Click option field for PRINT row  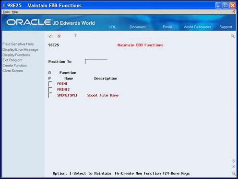tap(50, 84)
